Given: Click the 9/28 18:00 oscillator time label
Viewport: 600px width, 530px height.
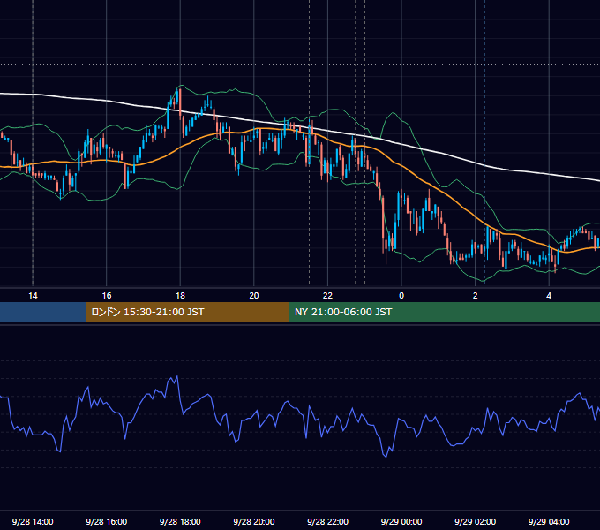Looking at the screenshot, I should (180, 521).
